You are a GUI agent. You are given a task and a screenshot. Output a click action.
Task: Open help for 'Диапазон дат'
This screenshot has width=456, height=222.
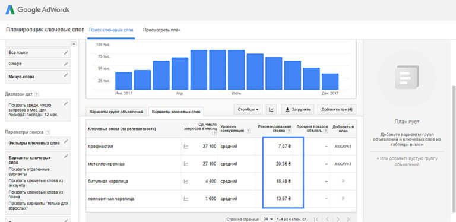(37, 94)
